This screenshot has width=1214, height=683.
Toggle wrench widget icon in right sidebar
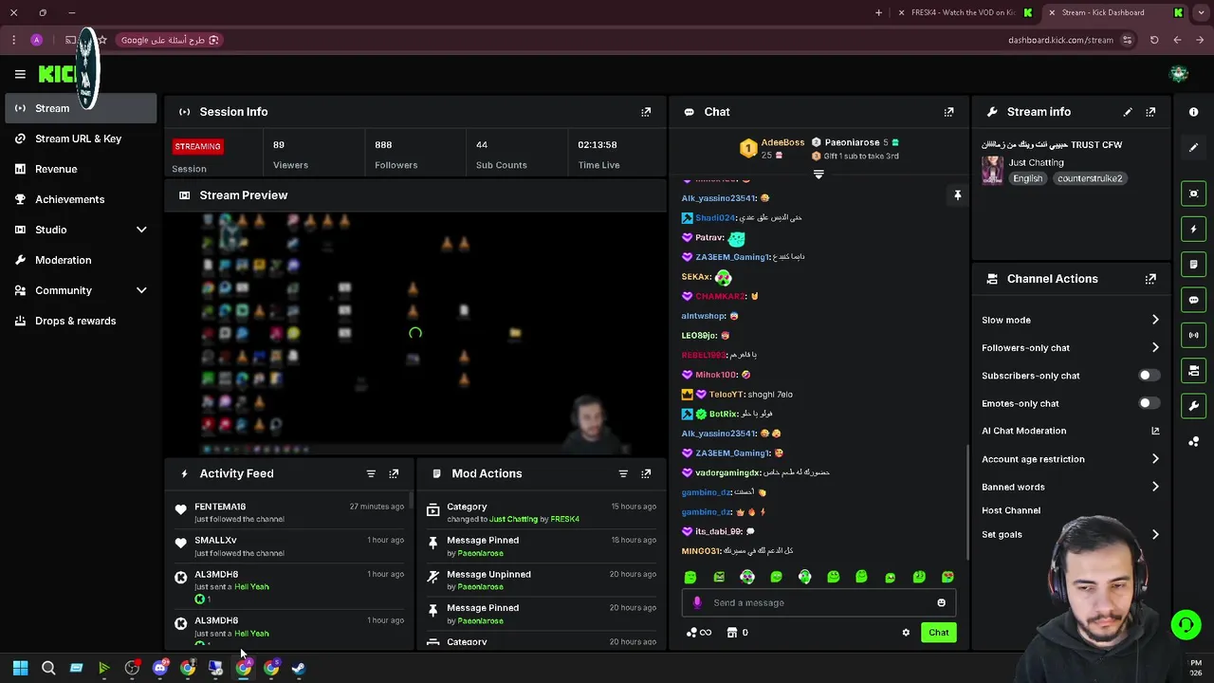pyautogui.click(x=1193, y=406)
